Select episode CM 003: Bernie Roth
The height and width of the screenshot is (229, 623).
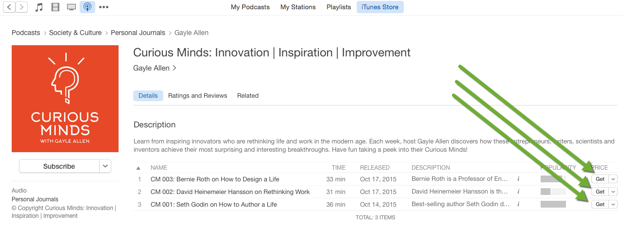point(214,179)
